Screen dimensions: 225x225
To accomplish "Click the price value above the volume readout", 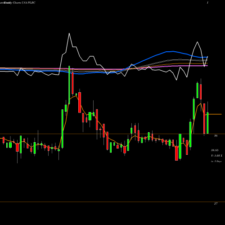I will (215, 150).
